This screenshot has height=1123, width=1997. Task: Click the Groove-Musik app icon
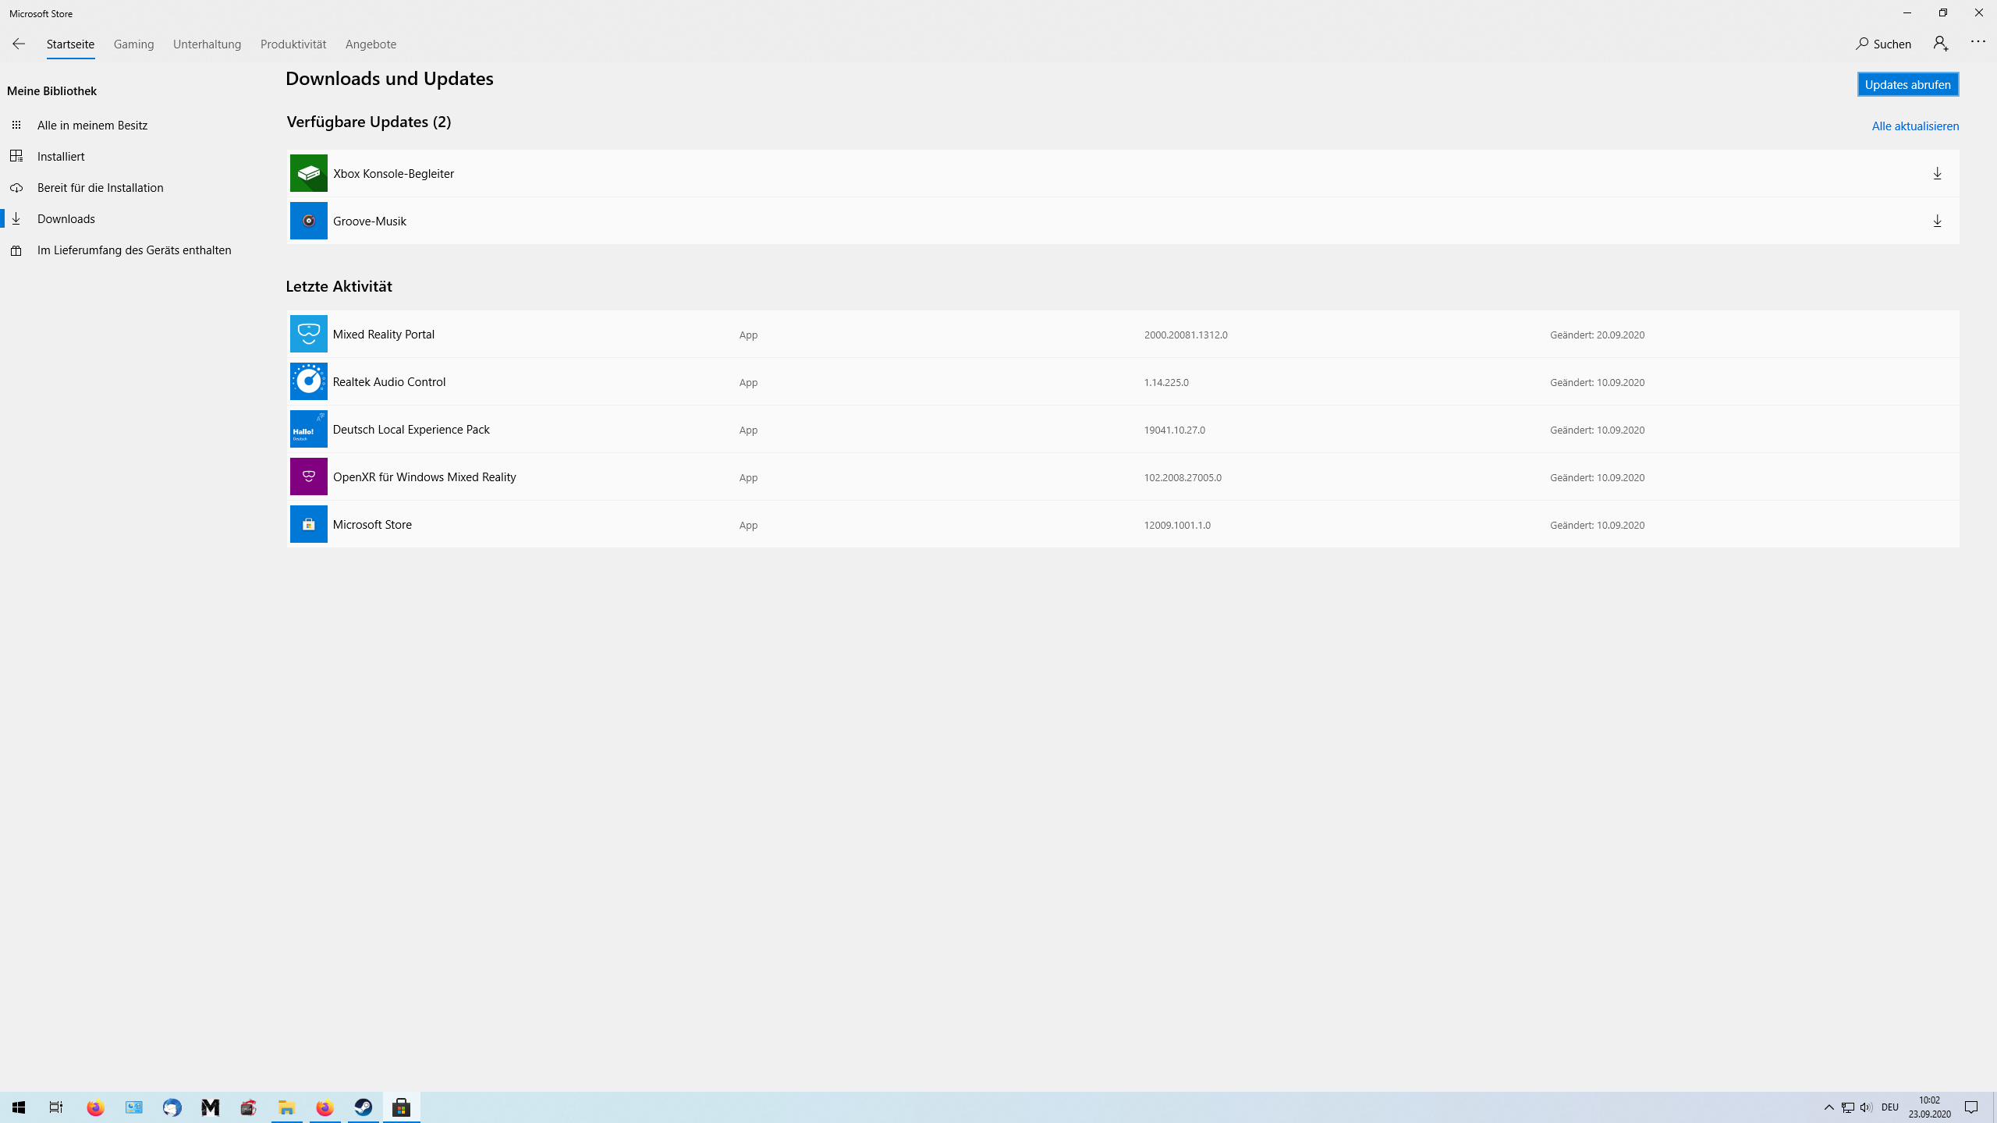click(x=308, y=221)
